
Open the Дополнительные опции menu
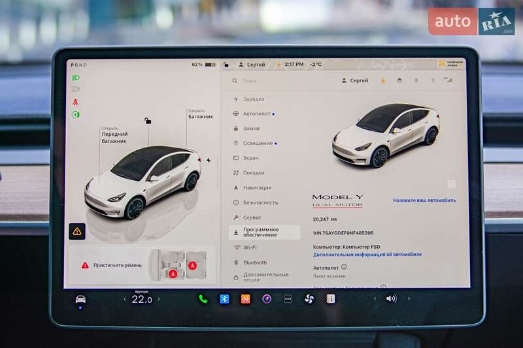[265, 277]
